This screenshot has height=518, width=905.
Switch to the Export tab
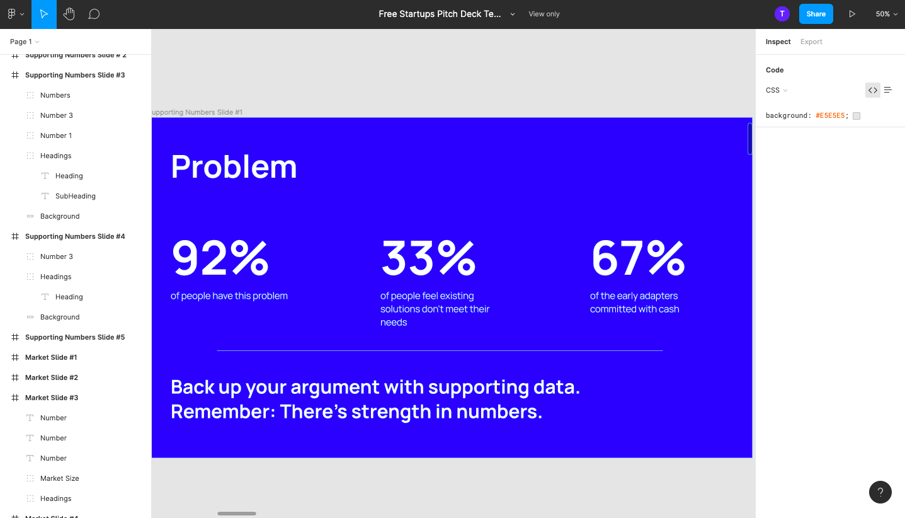click(x=811, y=42)
